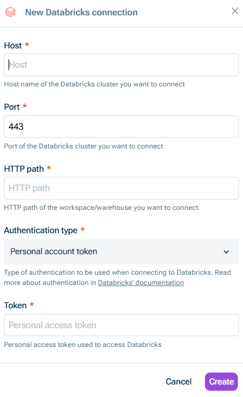Click the Host name helper description
Viewport: 243px width, 397px height.
94,84
